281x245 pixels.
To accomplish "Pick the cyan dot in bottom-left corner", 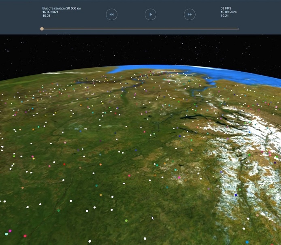I will click(x=6, y=234).
